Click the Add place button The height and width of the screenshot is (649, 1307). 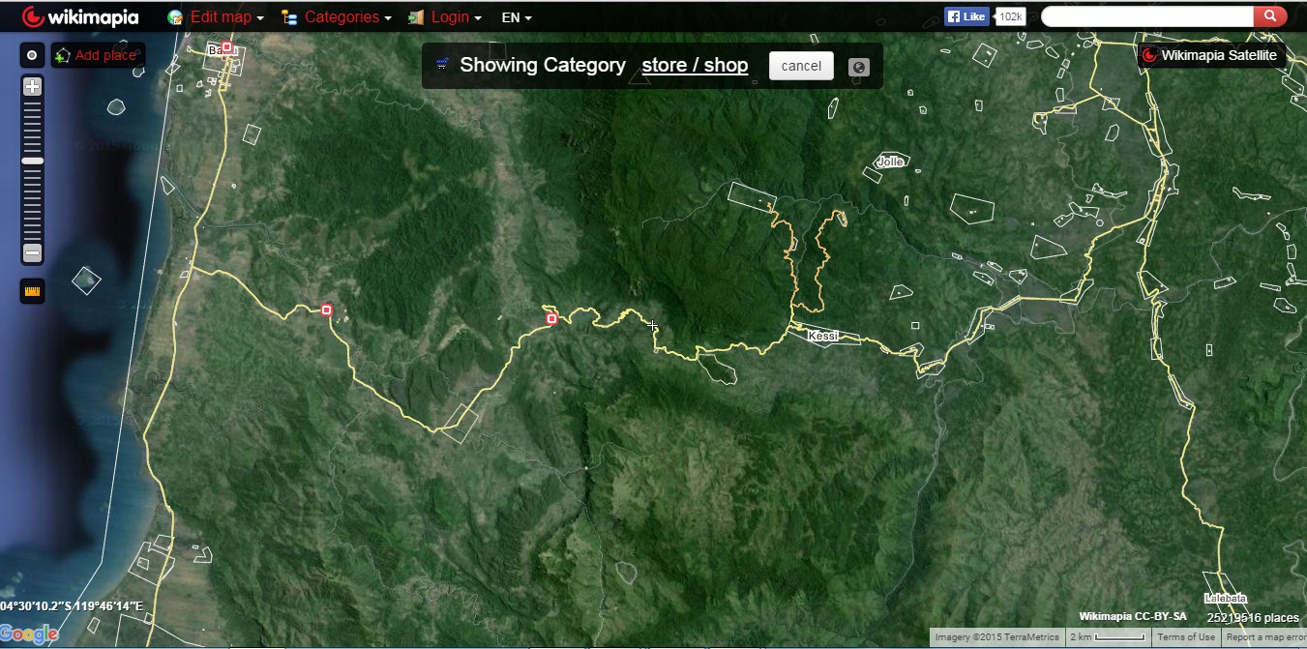click(98, 55)
